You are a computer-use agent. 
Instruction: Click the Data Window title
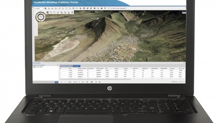[36, 63]
